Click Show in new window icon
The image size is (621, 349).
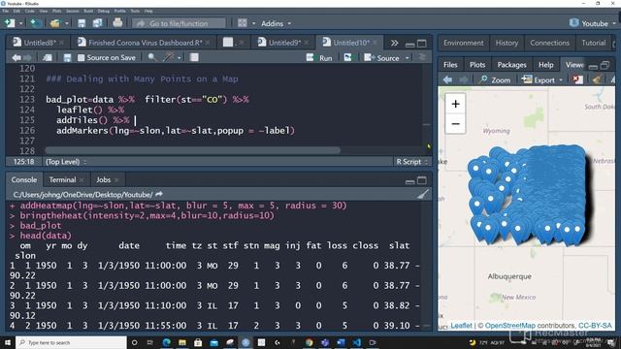tap(48, 58)
